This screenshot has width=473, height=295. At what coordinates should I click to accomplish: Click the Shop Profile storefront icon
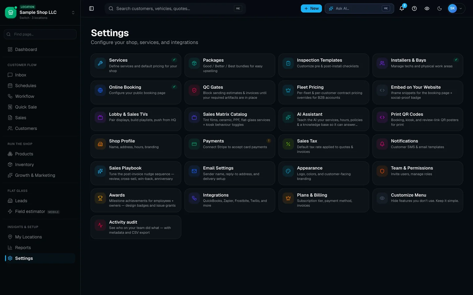pyautogui.click(x=100, y=144)
